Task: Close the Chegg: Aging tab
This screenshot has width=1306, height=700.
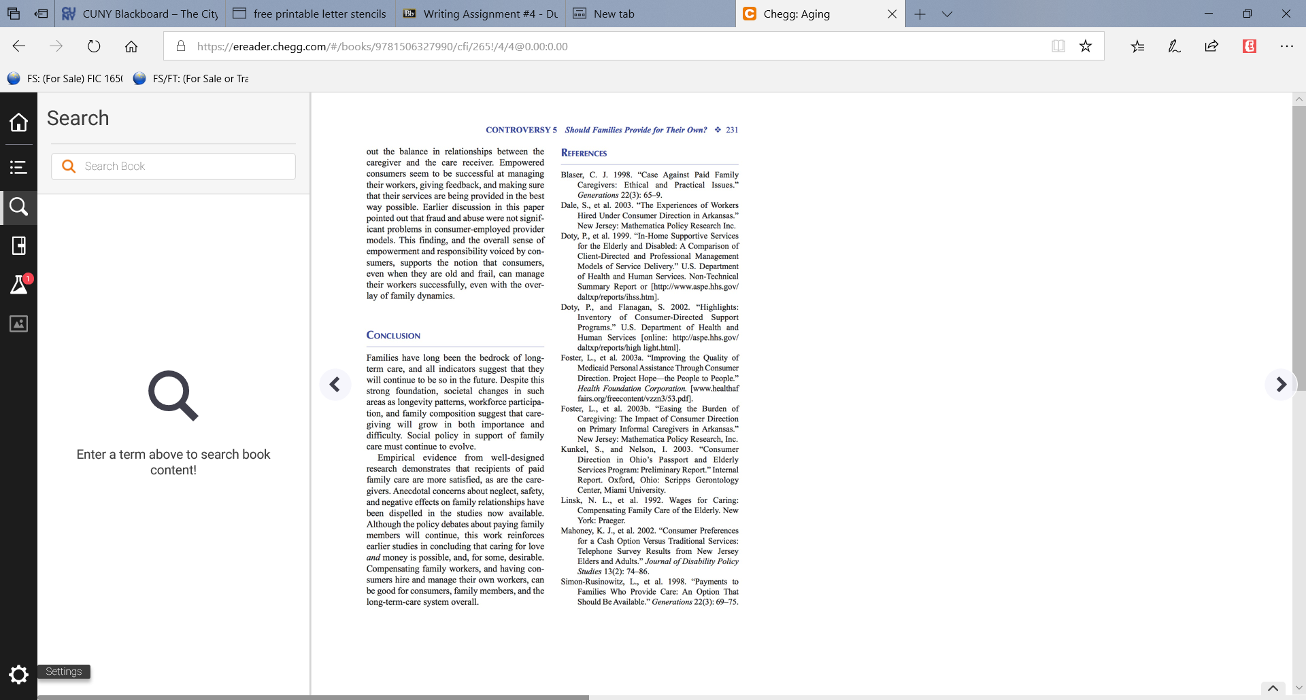Action: pyautogui.click(x=892, y=14)
